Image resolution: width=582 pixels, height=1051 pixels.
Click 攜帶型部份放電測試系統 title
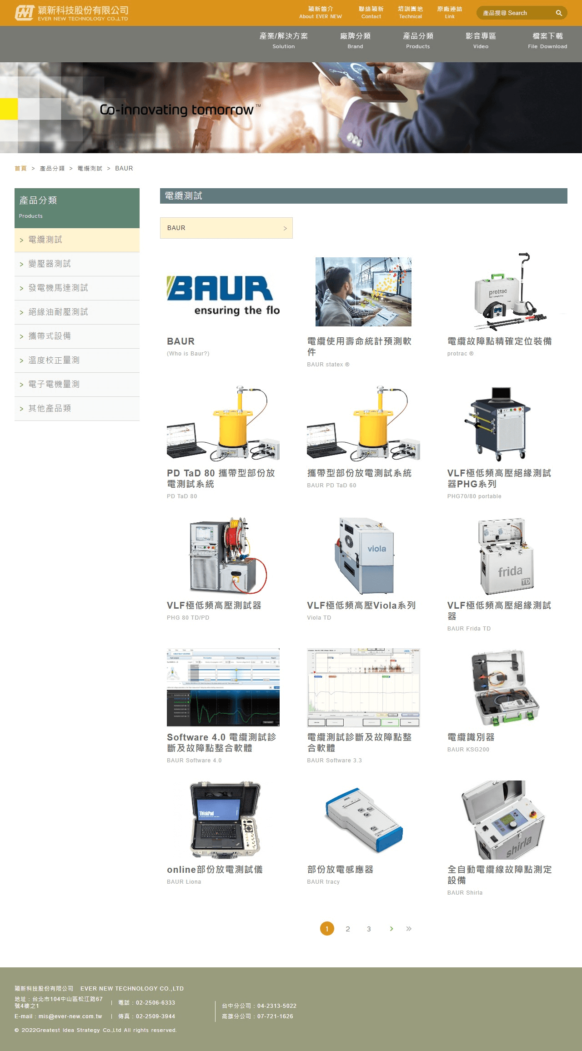click(359, 473)
